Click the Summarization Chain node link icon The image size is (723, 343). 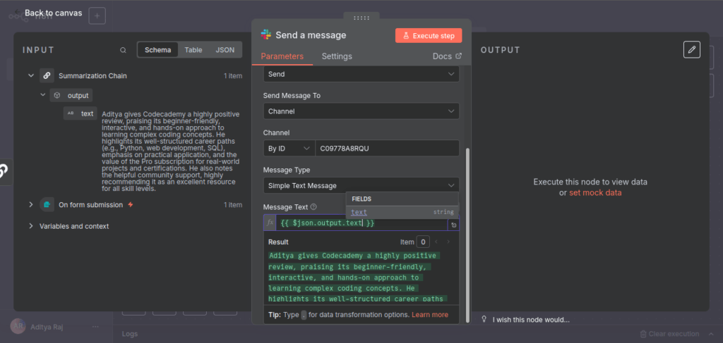point(47,75)
